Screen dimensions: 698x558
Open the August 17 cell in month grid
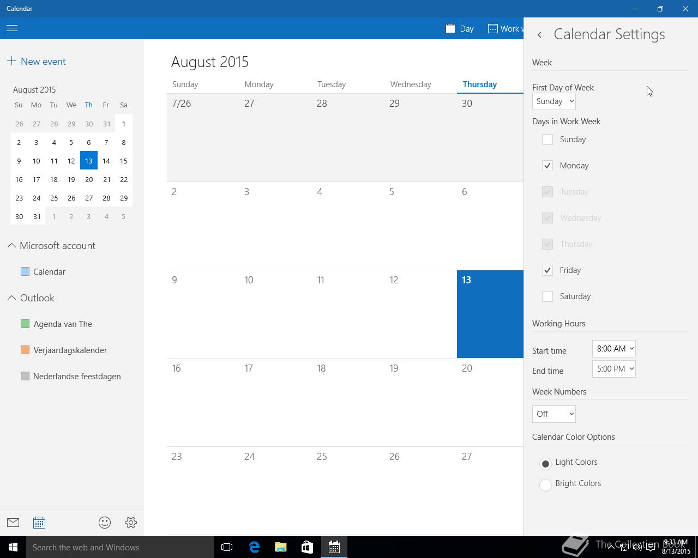tap(275, 402)
